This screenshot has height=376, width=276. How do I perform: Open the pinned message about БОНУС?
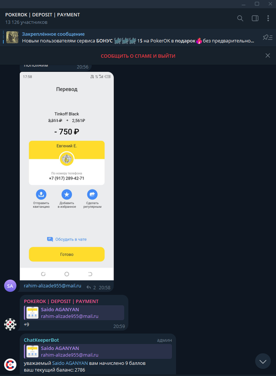(x=138, y=38)
